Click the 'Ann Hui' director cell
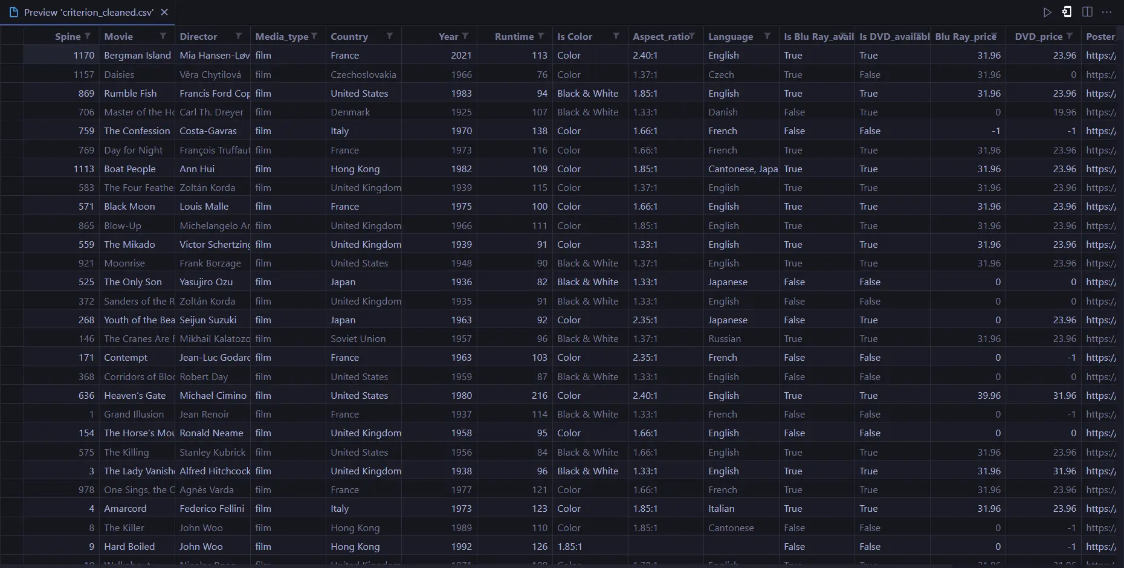The image size is (1124, 568). (213, 169)
